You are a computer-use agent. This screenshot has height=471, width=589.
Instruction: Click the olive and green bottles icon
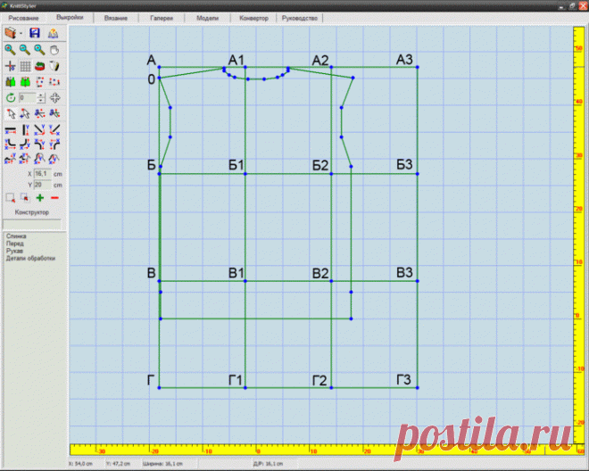point(10,81)
